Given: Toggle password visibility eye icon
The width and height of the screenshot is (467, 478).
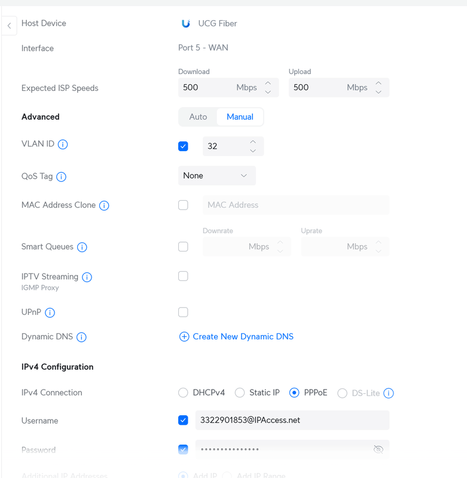Looking at the screenshot, I should coord(379,449).
